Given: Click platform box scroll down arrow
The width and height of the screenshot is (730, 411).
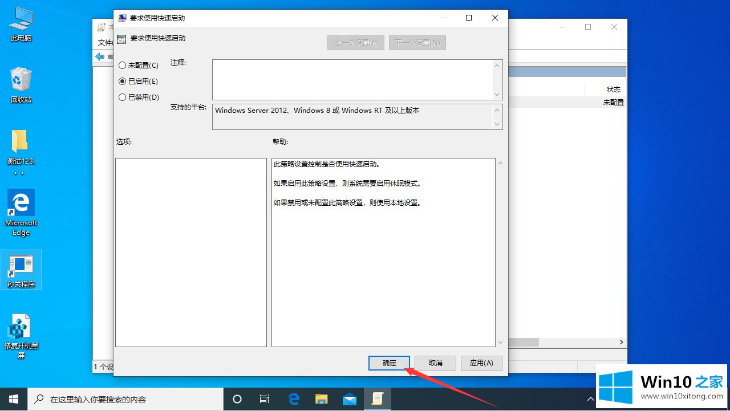Looking at the screenshot, I should tap(498, 124).
